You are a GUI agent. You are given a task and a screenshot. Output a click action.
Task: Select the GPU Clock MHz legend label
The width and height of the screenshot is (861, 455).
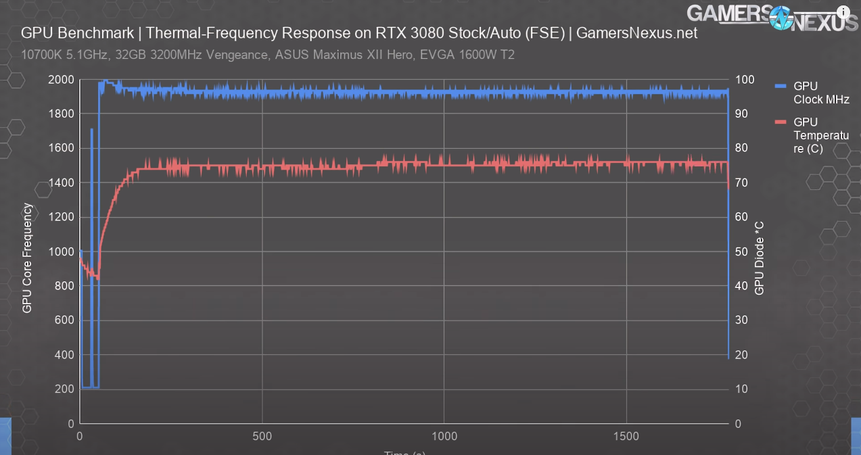pos(820,93)
